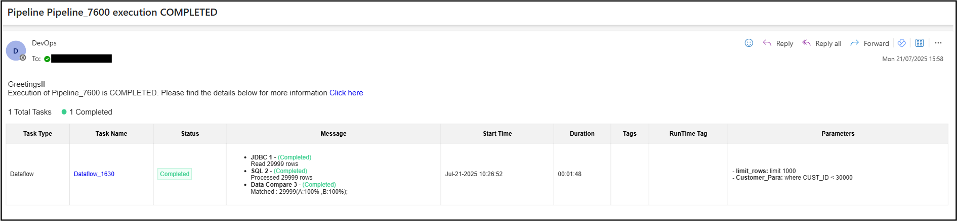Click the Message column header
This screenshot has height=221, width=957.
click(334, 134)
